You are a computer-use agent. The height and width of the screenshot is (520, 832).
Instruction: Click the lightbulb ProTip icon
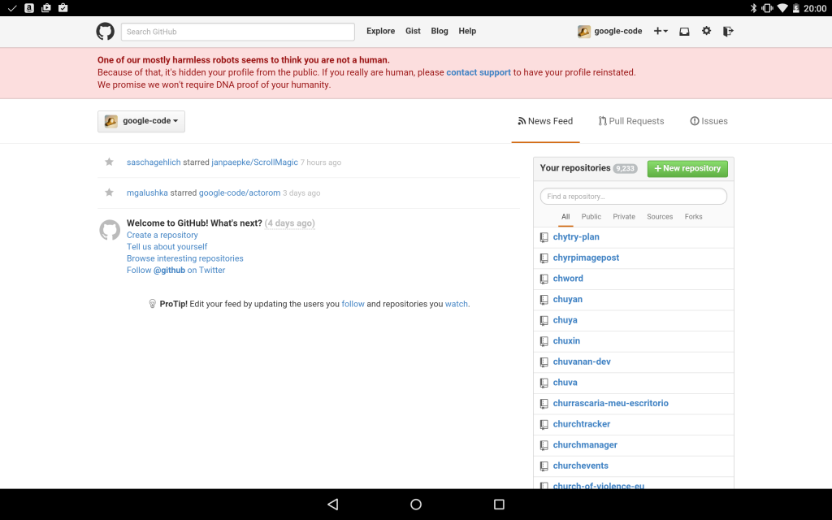click(x=152, y=304)
